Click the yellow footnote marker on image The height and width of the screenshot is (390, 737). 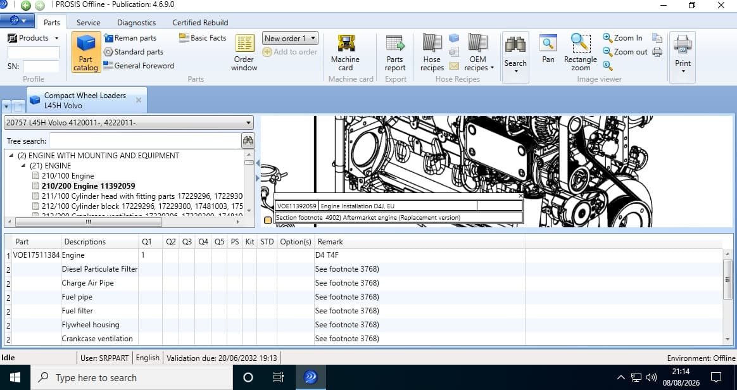(268, 220)
